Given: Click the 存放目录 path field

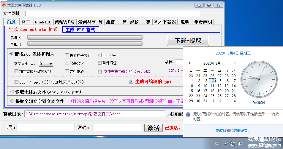Looking at the screenshot, I should coord(95,114).
